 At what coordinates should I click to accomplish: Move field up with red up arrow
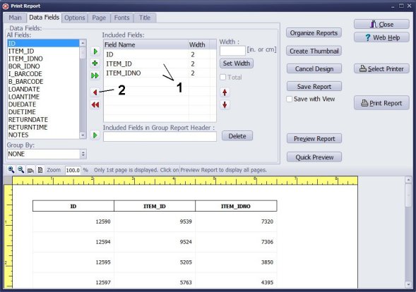tap(225, 92)
